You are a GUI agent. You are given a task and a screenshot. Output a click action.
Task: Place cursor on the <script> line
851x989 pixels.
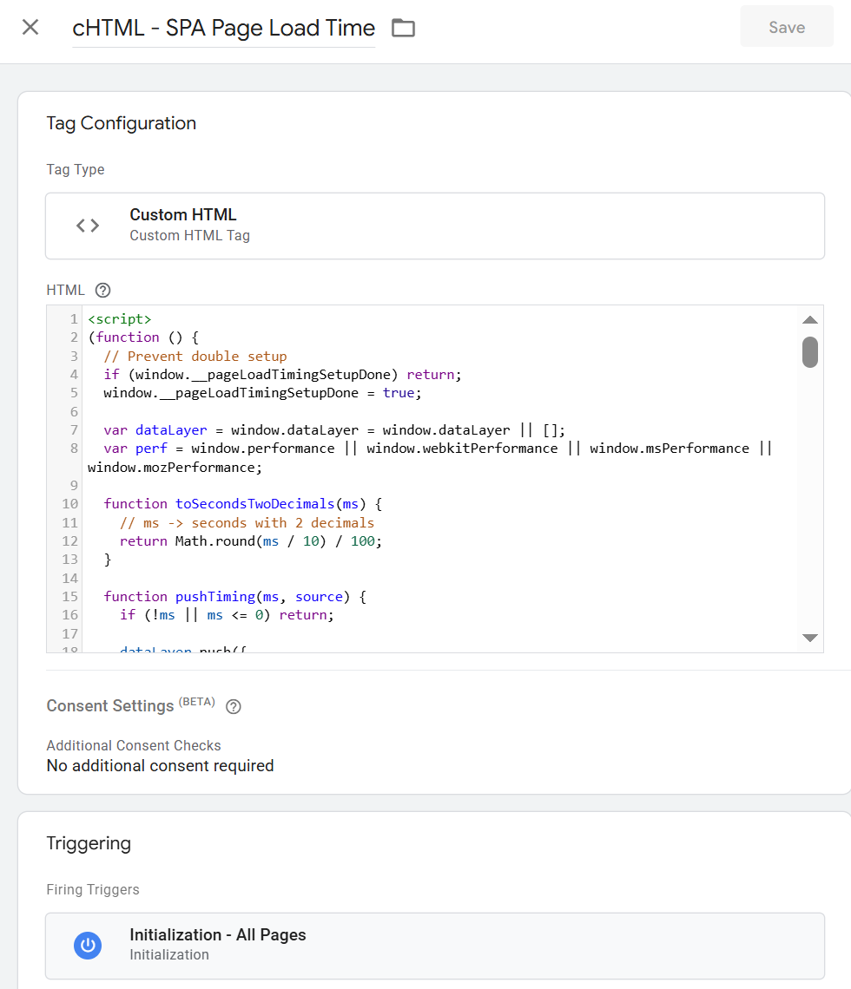pyautogui.click(x=120, y=319)
